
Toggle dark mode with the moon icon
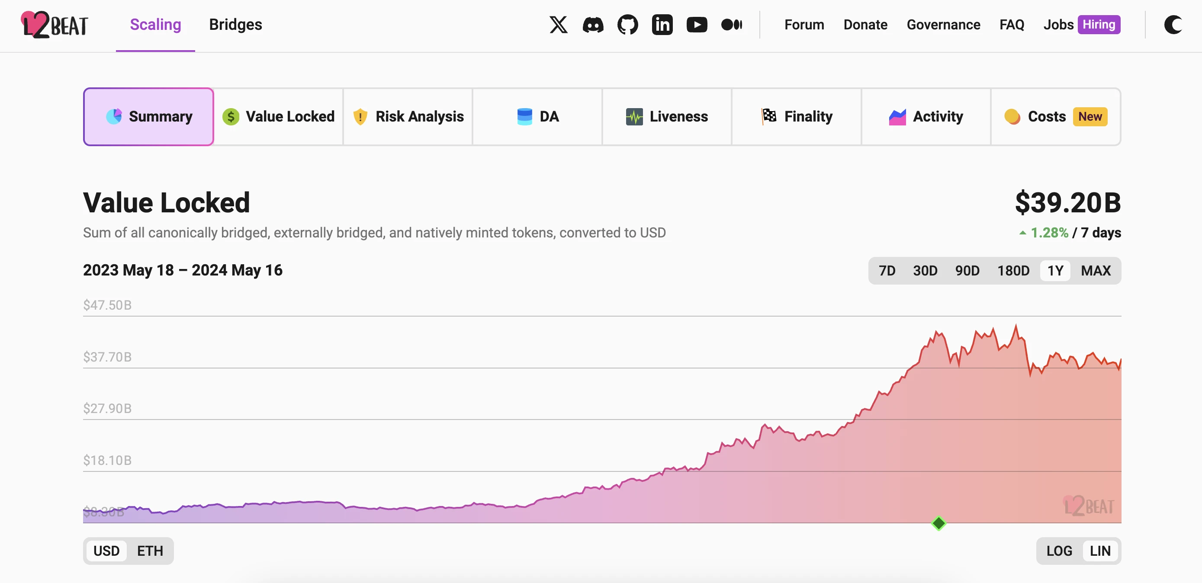click(x=1173, y=25)
